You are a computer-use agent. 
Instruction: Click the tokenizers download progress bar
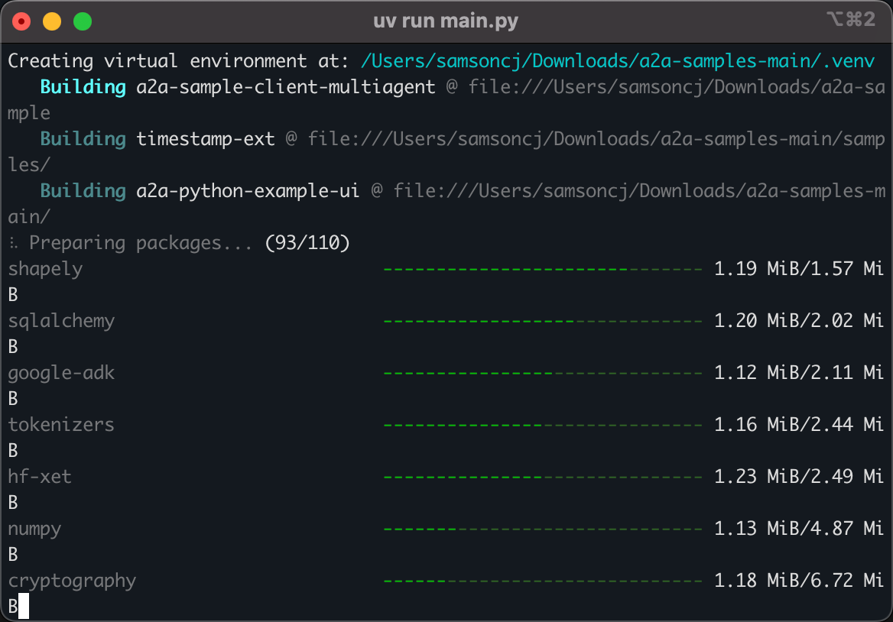point(542,425)
